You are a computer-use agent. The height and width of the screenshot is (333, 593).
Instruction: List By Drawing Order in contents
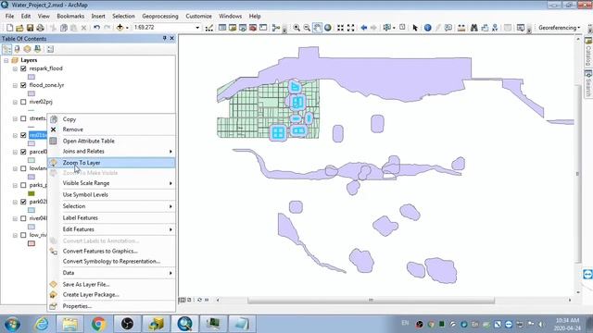point(6,49)
